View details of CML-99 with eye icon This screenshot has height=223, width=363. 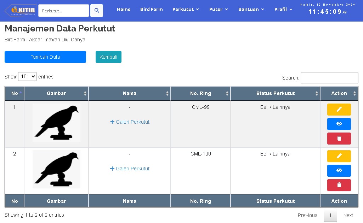pos(339,124)
